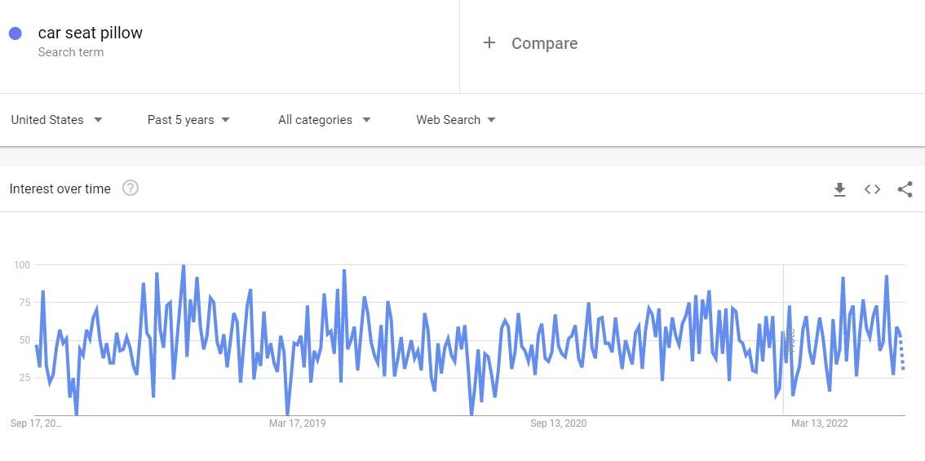Open the All categories dropdown
925x461 pixels.
click(x=324, y=120)
